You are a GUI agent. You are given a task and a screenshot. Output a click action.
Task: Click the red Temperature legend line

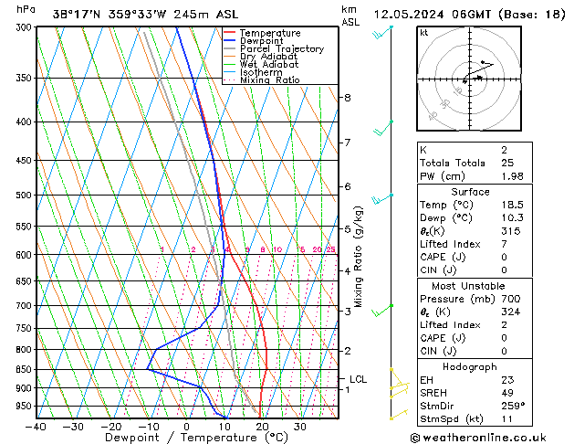click(229, 33)
